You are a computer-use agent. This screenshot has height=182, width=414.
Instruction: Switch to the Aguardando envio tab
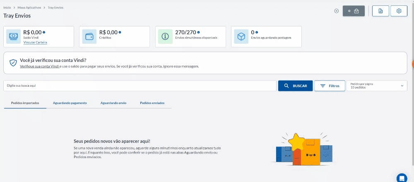pyautogui.click(x=113, y=103)
